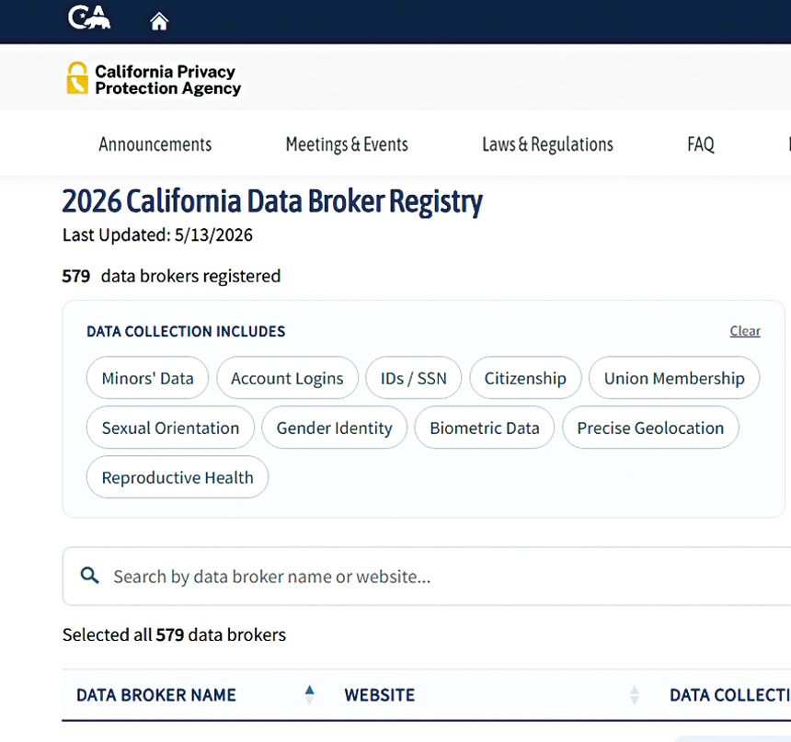Open the Laws & Regulations menu

pos(548,144)
